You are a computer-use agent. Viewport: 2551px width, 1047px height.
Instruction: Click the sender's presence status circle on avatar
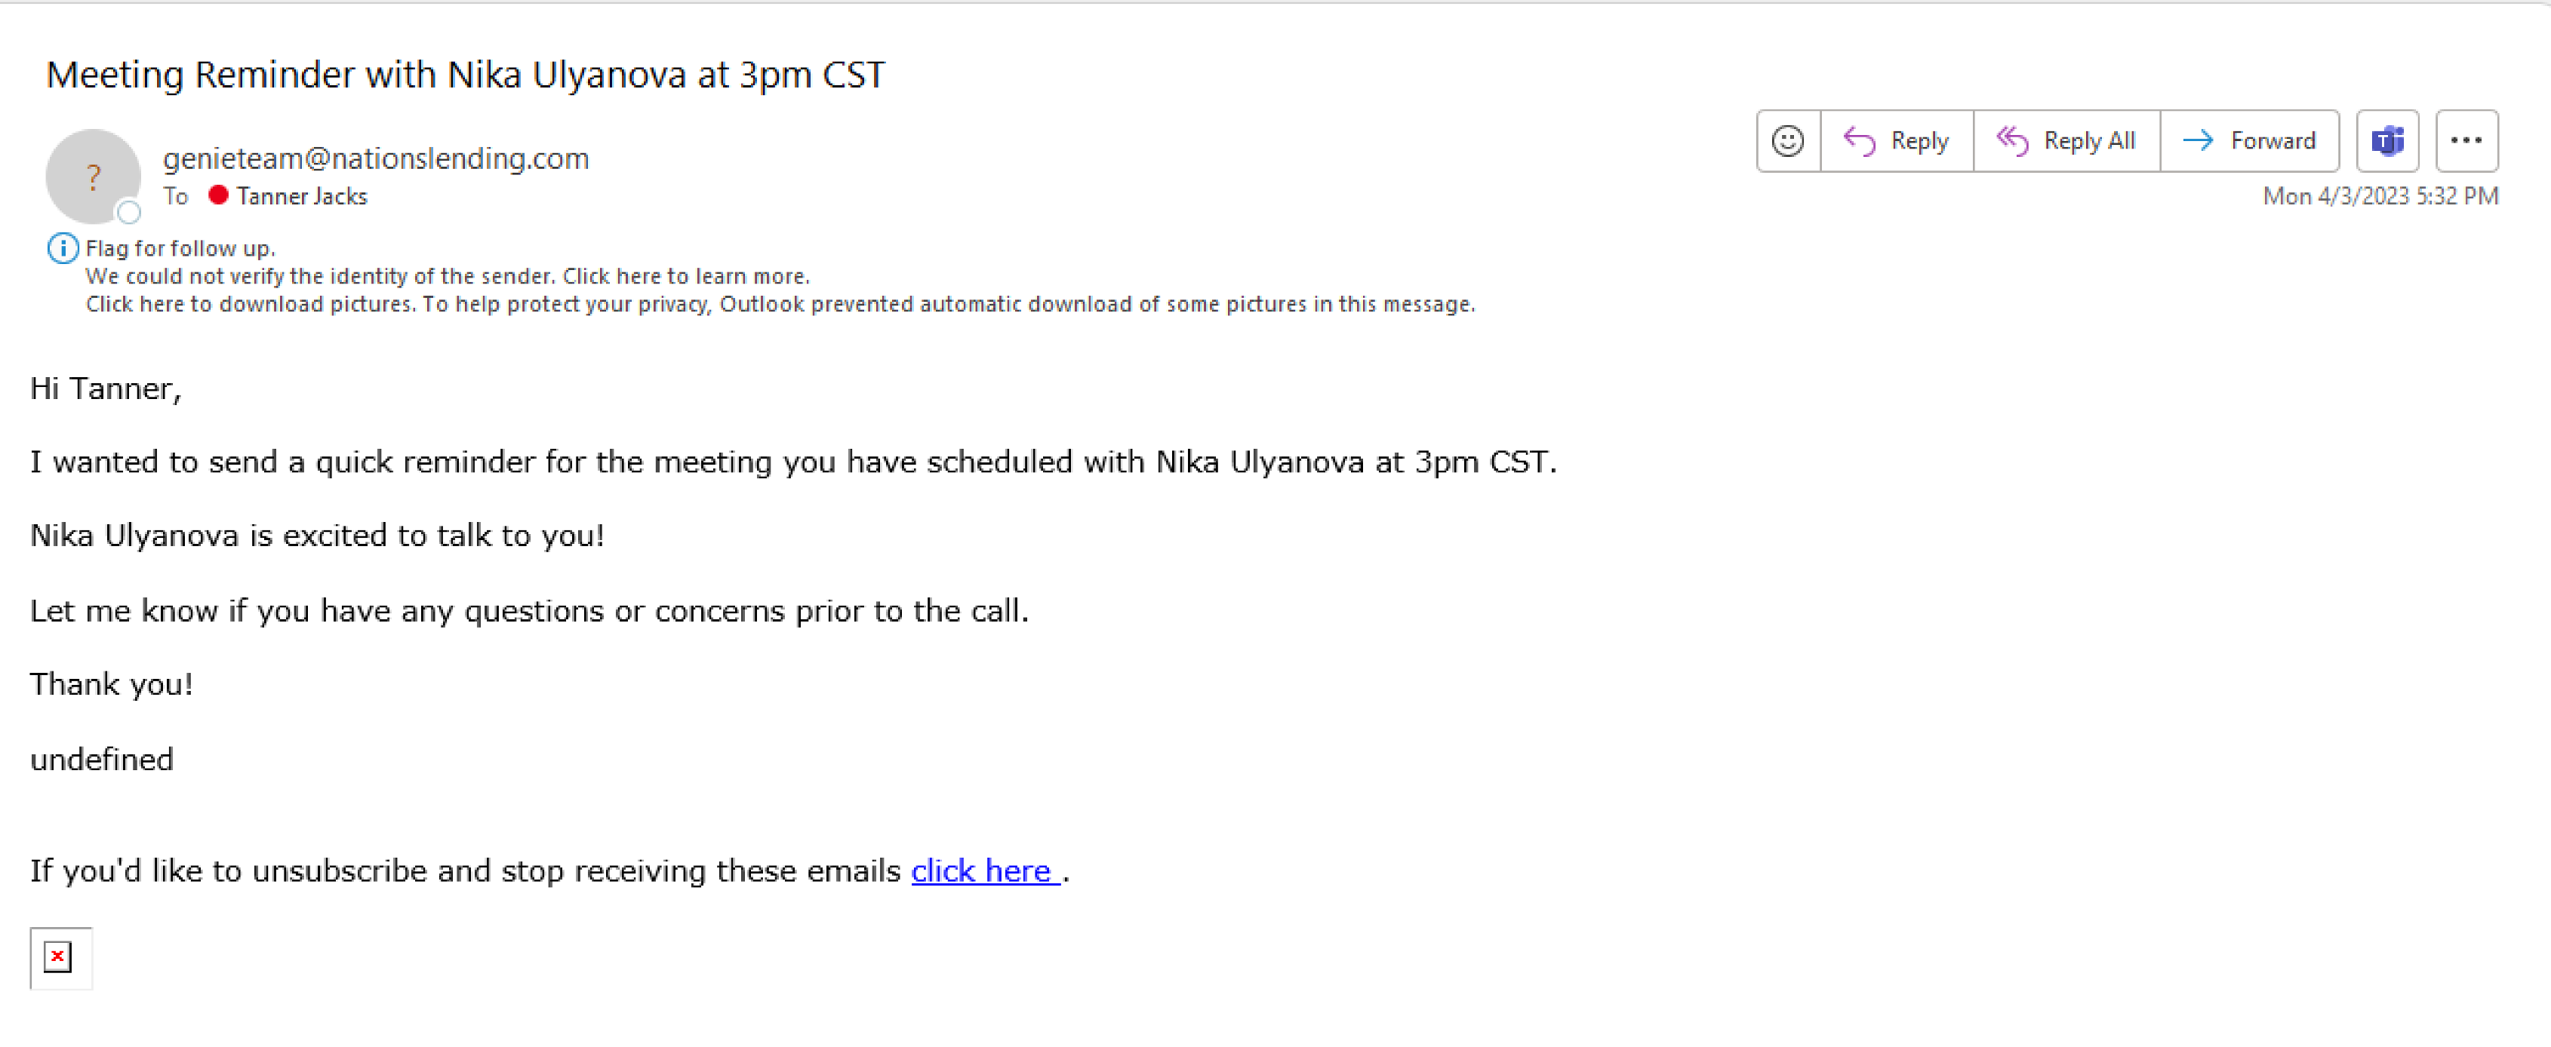click(x=129, y=212)
